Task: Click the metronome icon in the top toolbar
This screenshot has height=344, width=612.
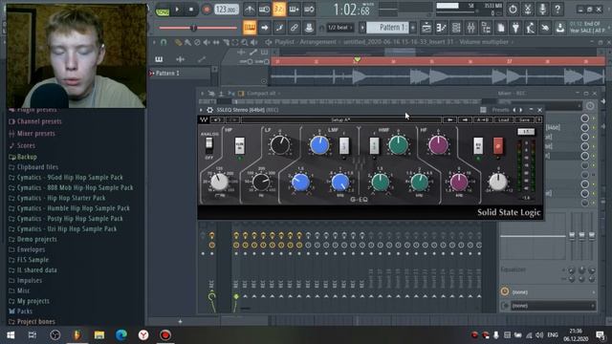Action: pyautogui.click(x=250, y=9)
